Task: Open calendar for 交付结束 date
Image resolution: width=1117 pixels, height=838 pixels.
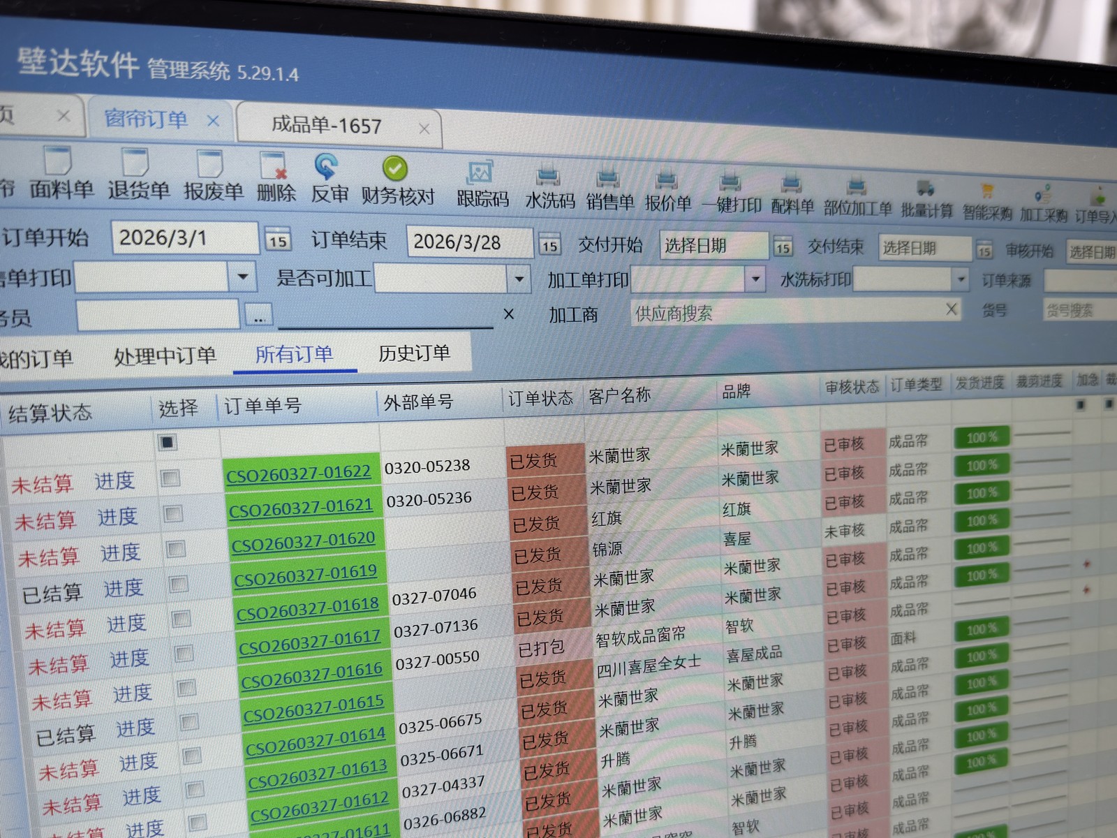Action: point(984,250)
